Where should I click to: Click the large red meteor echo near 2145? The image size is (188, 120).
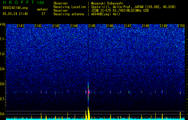point(88,92)
